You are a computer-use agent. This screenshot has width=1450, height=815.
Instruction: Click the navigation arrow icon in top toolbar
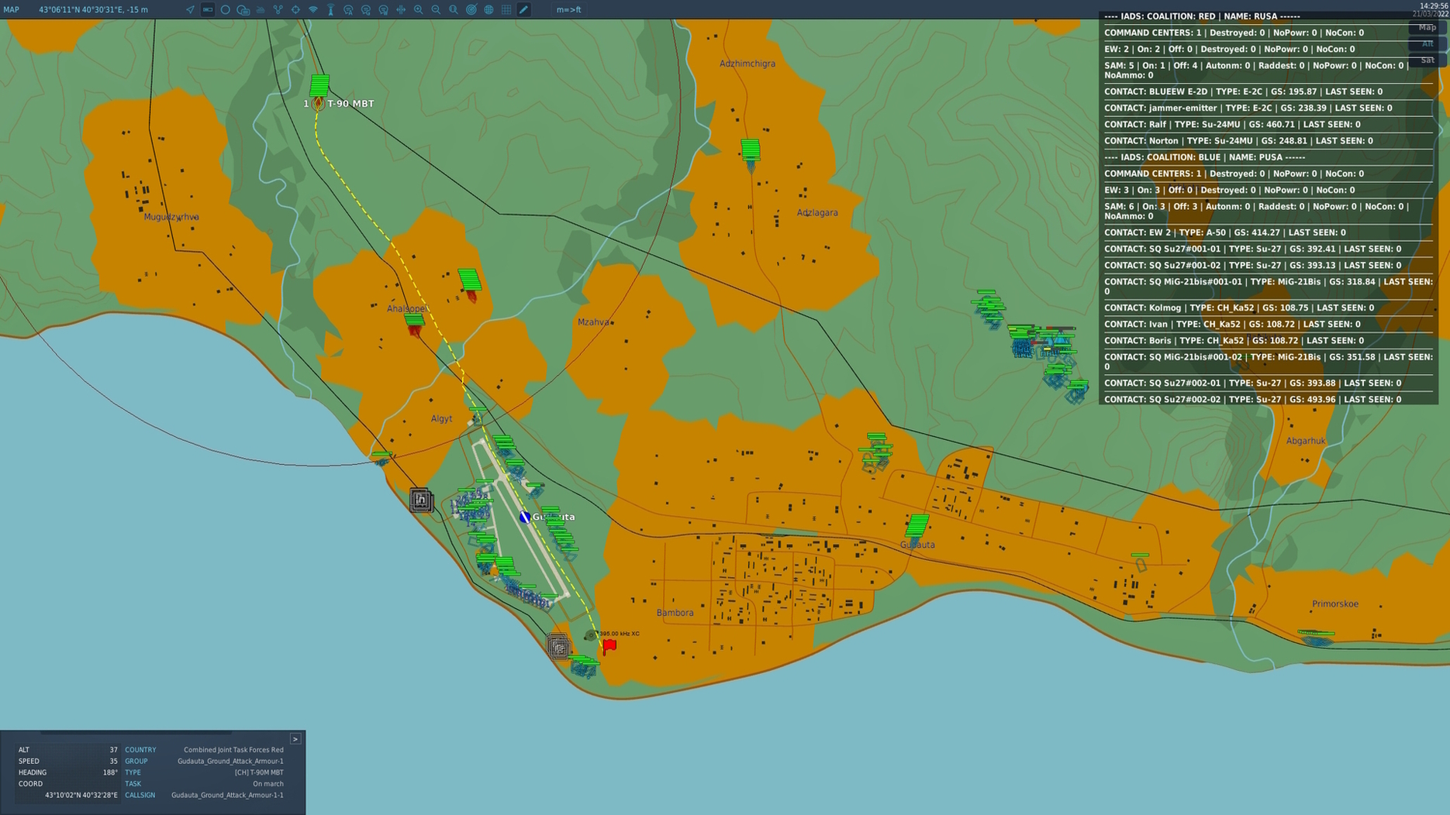point(190,9)
